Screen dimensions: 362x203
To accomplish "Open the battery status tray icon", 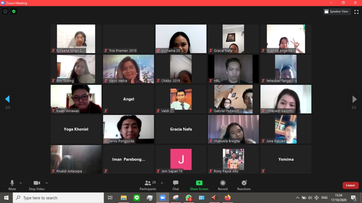I will point(304,198).
